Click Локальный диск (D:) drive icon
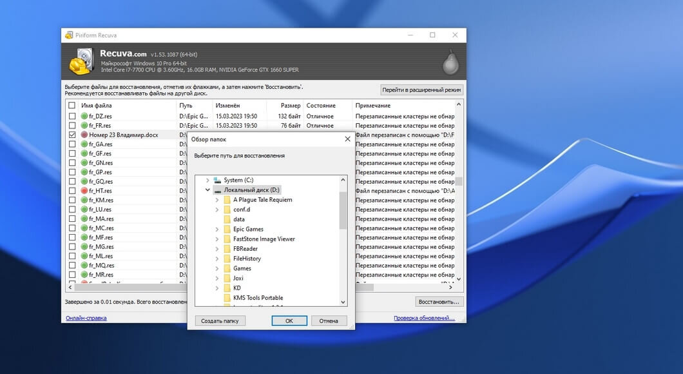Image resolution: width=683 pixels, height=374 pixels. (217, 190)
